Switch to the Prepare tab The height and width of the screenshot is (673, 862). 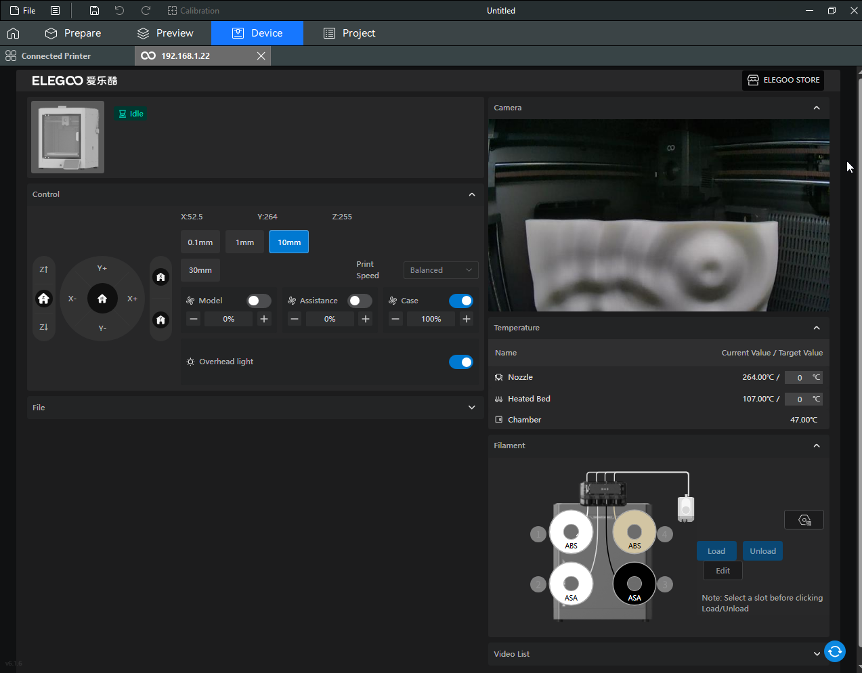73,33
